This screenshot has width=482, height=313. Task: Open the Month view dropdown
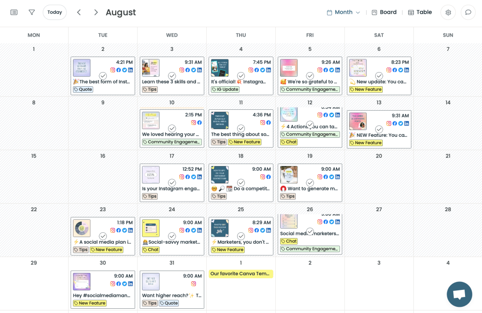click(344, 12)
